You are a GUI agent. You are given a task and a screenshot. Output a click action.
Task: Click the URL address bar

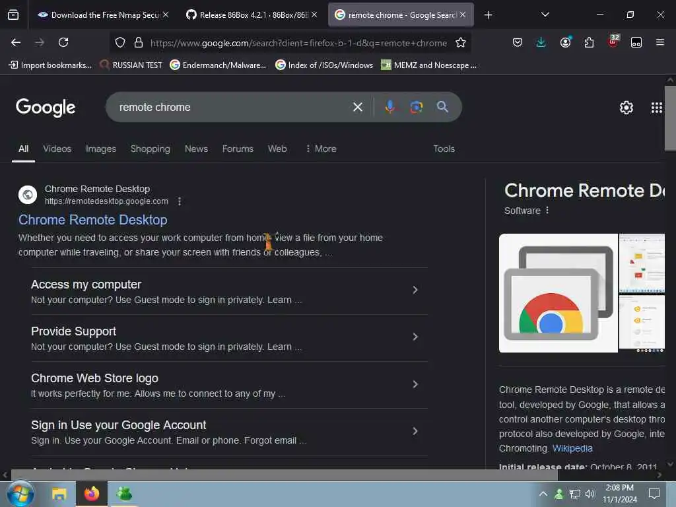coord(298,43)
